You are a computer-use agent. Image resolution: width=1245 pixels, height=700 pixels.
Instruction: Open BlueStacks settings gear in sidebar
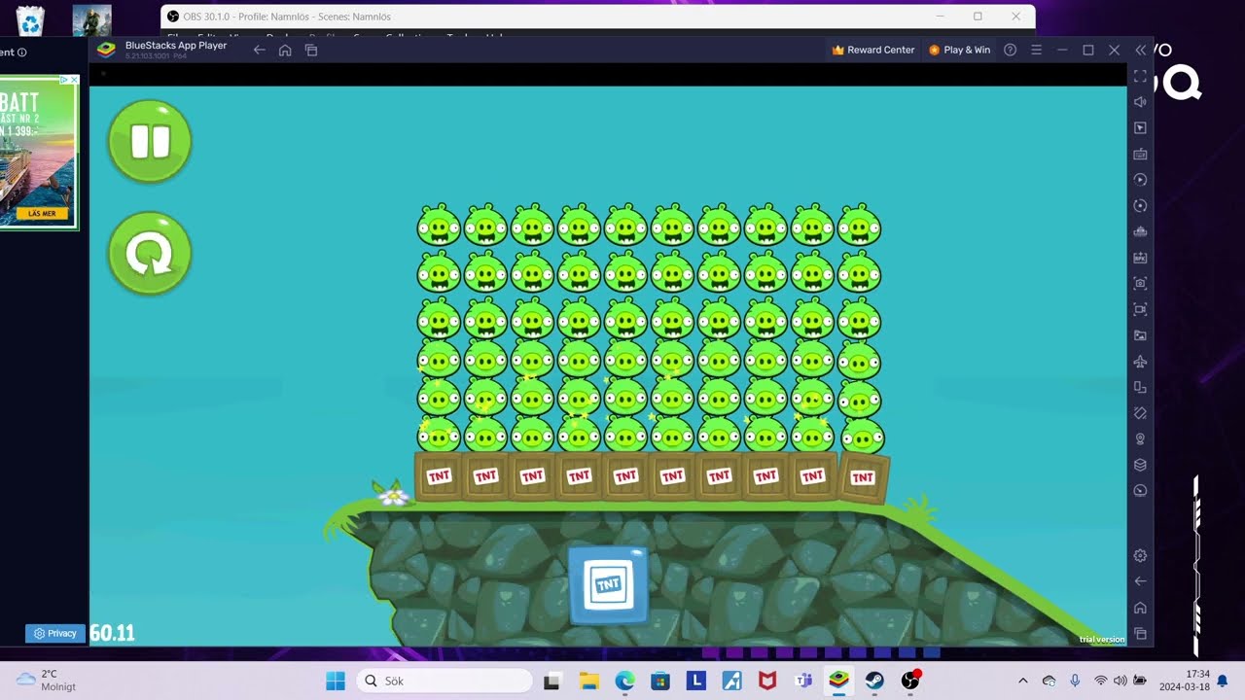(1140, 555)
